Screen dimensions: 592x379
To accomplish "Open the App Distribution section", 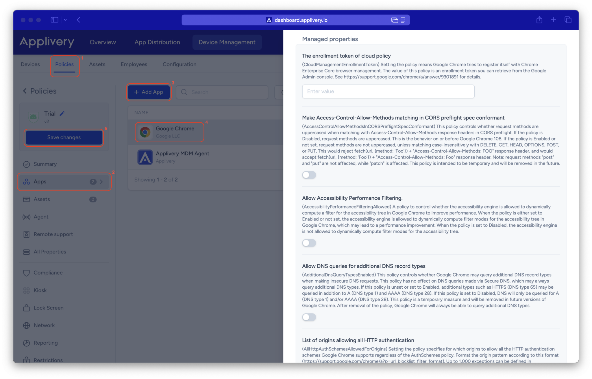I will (x=157, y=42).
